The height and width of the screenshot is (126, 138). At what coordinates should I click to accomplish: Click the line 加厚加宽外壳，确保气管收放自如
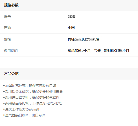30,86
